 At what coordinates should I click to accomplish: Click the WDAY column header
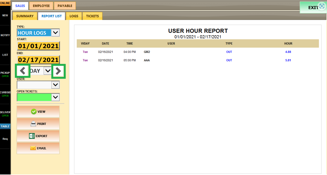pyautogui.click(x=85, y=43)
